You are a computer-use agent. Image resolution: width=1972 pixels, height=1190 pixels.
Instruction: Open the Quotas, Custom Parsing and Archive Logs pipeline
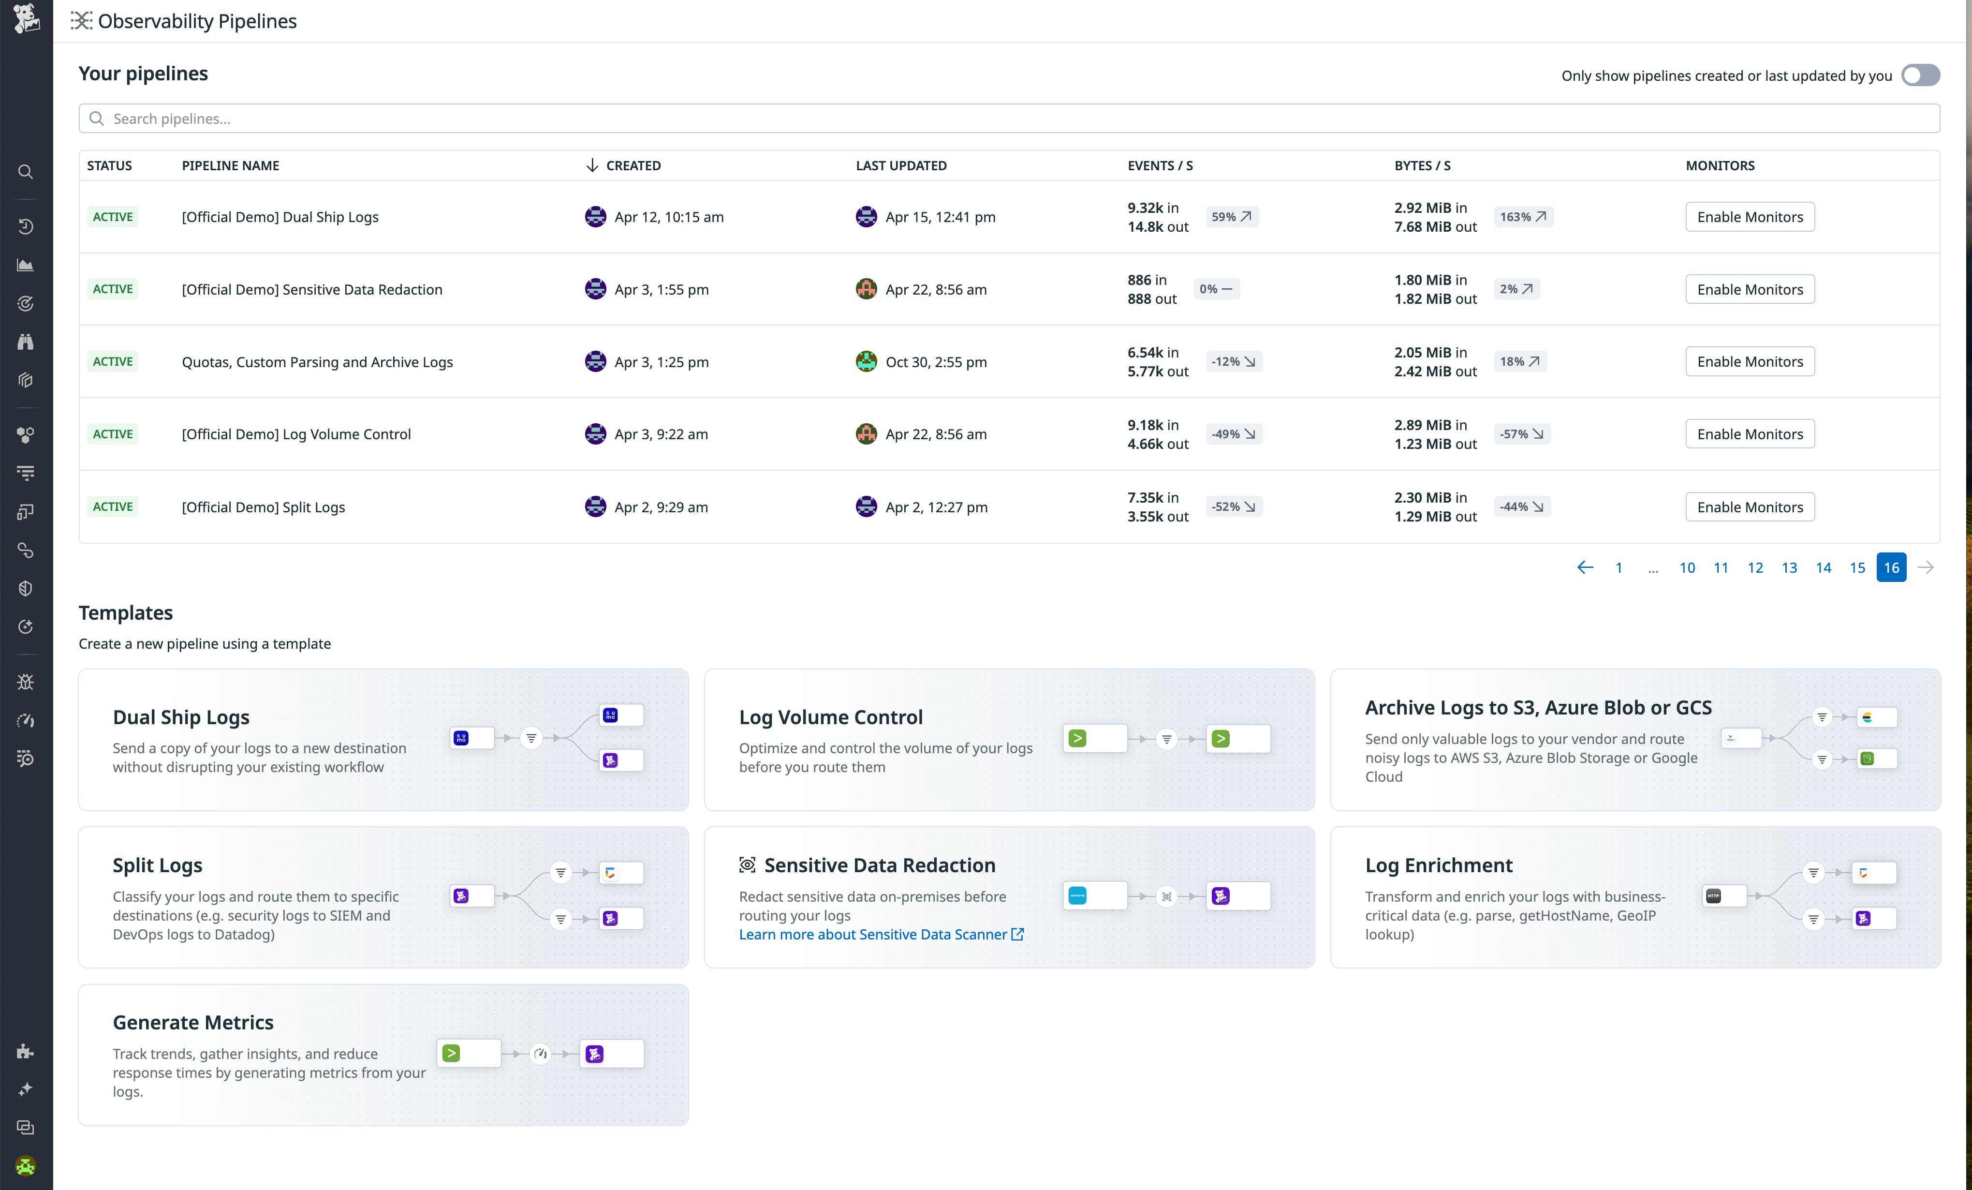[x=317, y=361]
